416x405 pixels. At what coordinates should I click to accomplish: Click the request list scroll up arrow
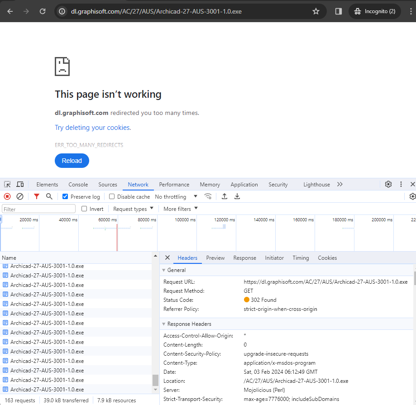155,256
